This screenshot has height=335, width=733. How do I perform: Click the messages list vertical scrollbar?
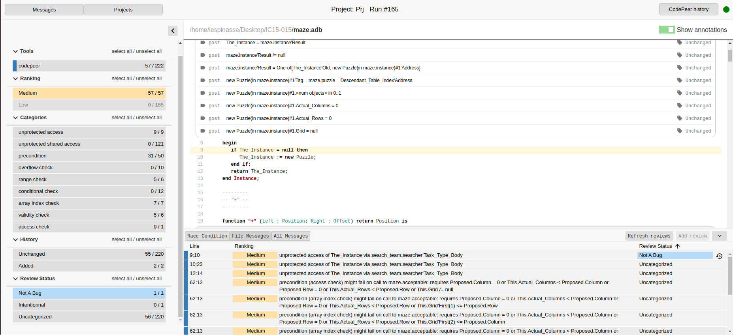730,276
